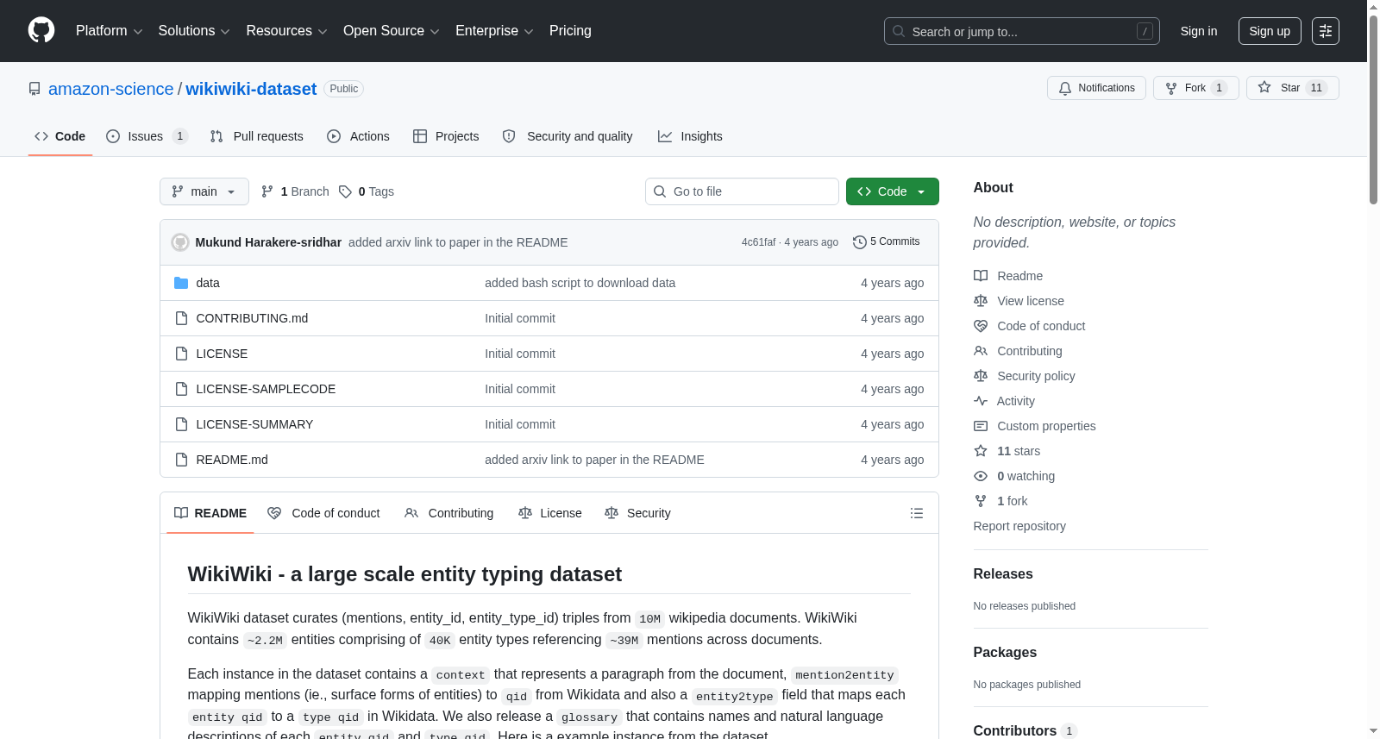Switch to the Pull requests tab

[x=257, y=136]
